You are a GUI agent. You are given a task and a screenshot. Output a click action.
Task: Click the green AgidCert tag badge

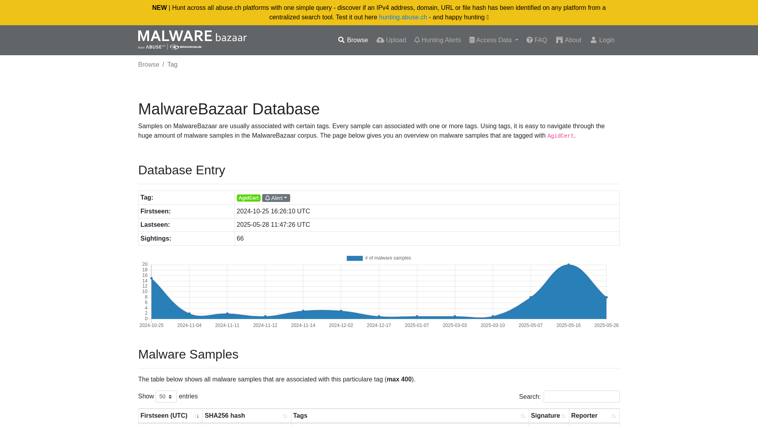[x=248, y=198]
